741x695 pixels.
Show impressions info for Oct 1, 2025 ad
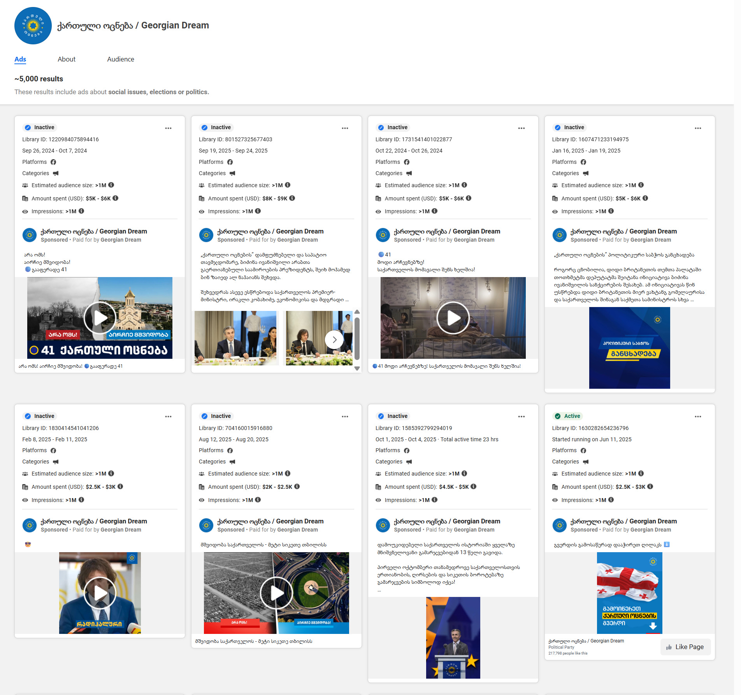click(435, 500)
